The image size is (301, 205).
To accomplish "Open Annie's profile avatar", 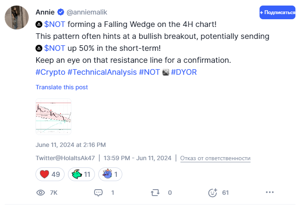I will coord(17,18).
